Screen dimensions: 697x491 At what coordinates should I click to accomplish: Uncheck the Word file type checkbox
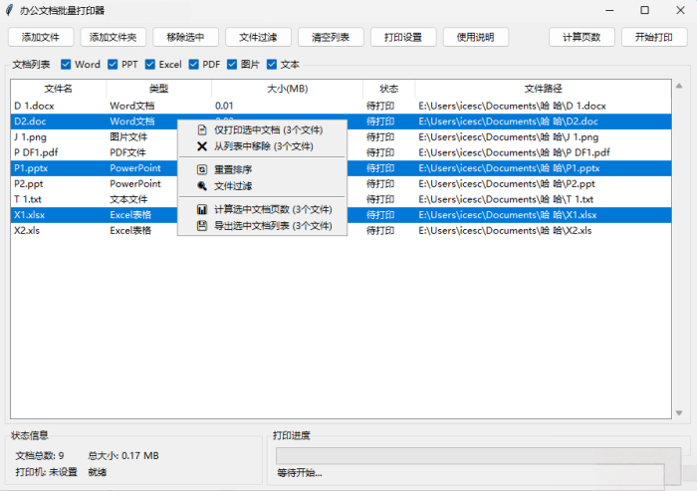[67, 65]
